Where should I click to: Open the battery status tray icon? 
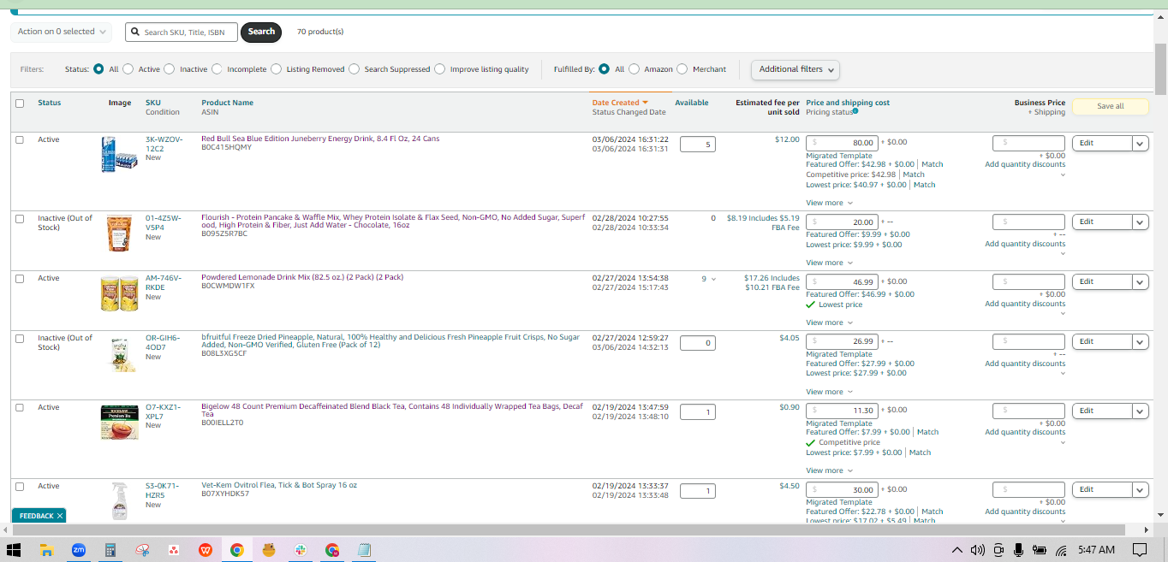click(x=1040, y=550)
